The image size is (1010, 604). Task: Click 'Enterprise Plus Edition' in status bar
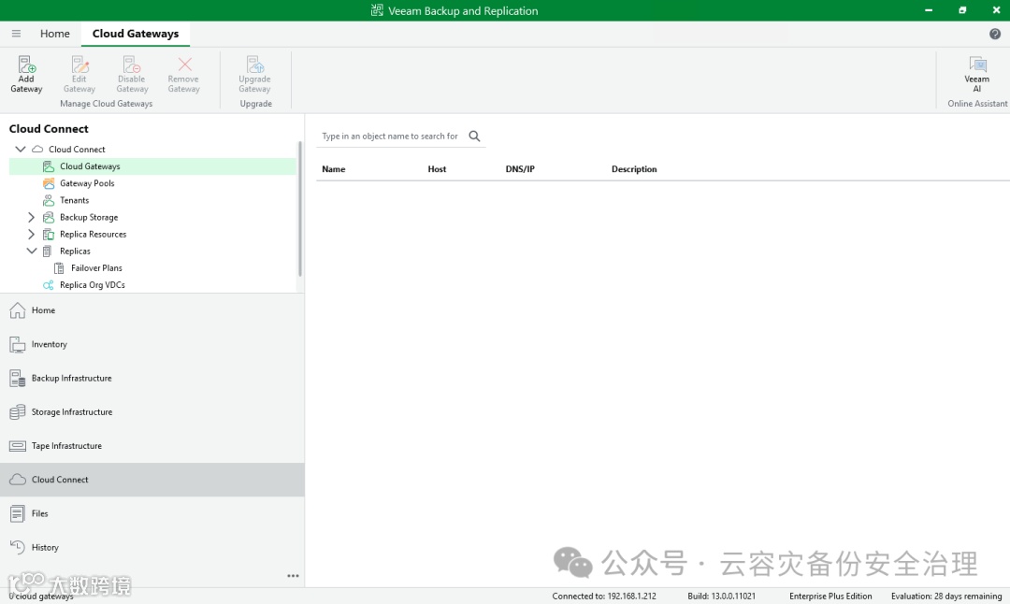(830, 597)
